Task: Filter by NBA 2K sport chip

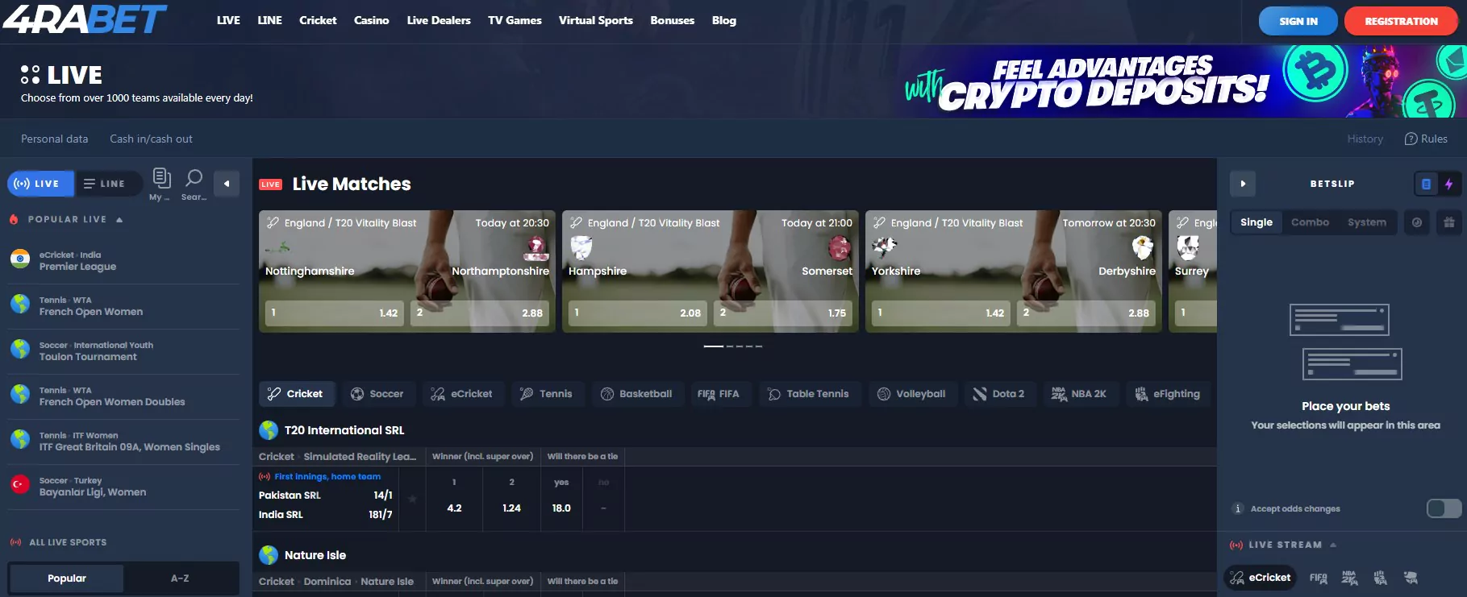Action: pos(1080,394)
